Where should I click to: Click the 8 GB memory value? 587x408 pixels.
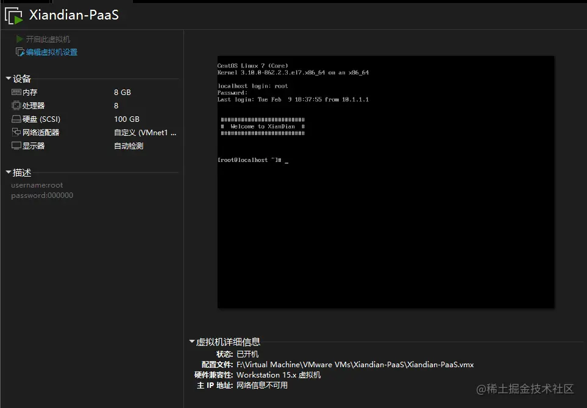coord(123,93)
